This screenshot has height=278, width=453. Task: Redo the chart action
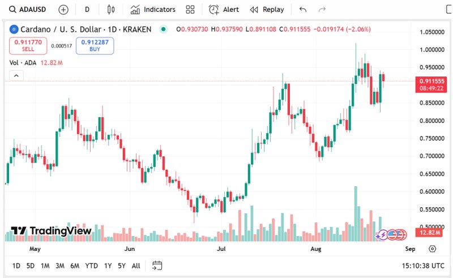point(322,10)
